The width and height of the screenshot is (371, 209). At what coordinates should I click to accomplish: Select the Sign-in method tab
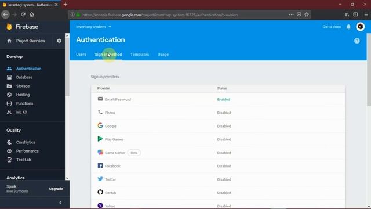[x=108, y=55]
